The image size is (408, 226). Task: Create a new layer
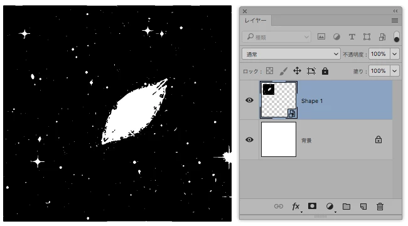click(363, 207)
